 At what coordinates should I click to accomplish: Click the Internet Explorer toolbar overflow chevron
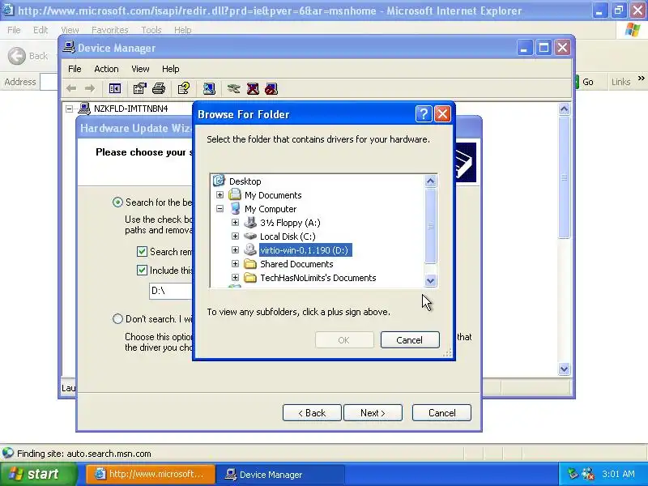click(x=641, y=78)
